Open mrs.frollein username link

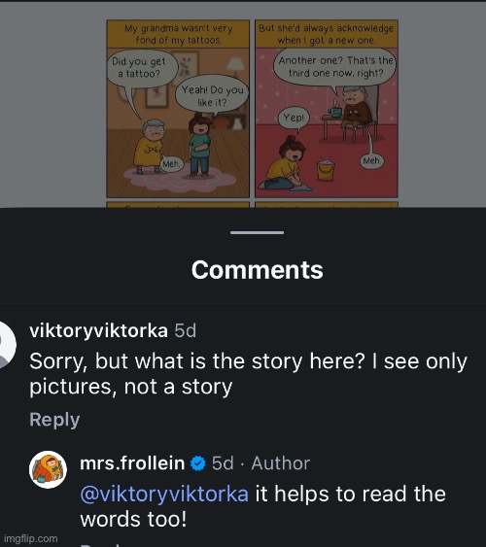click(x=132, y=463)
